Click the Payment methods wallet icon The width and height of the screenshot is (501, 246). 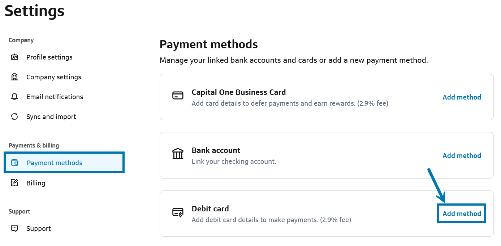click(x=15, y=163)
